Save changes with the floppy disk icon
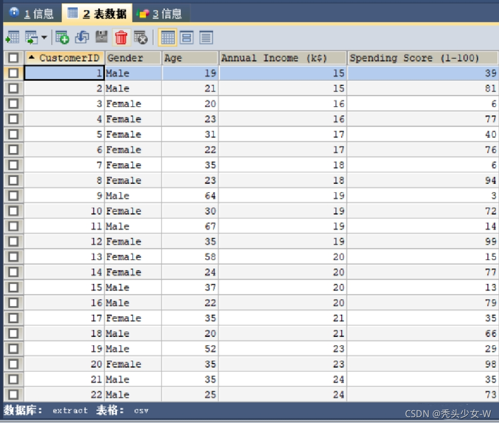 point(101,37)
